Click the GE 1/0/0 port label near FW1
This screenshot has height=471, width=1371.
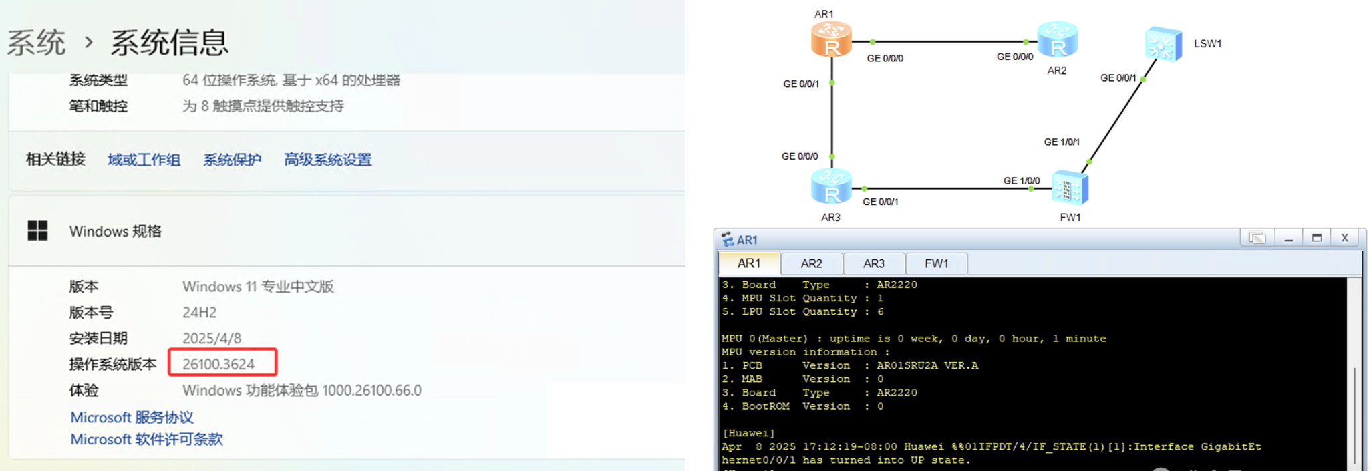click(x=1022, y=181)
